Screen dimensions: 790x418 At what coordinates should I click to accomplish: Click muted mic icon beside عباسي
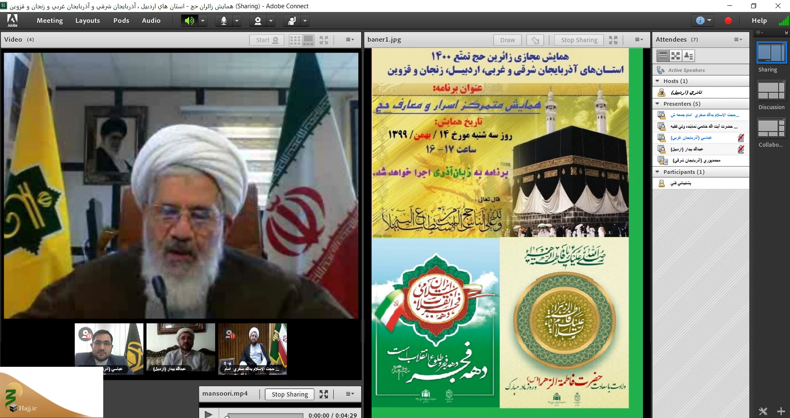741,138
